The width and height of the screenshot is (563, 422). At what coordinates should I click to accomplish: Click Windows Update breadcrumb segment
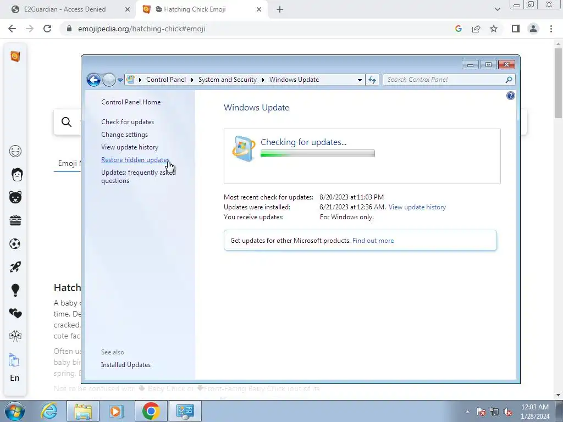(294, 80)
